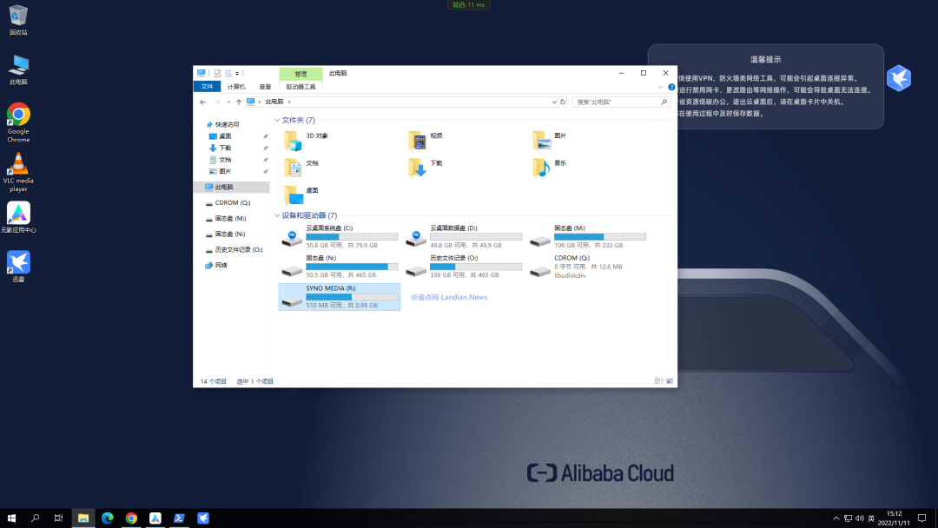Collapse the 文件夹 (7) group

(x=277, y=120)
